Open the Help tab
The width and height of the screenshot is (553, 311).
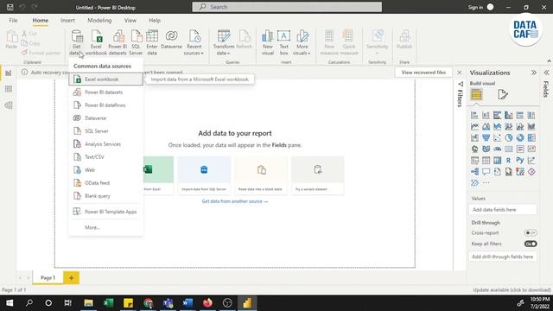tap(155, 21)
